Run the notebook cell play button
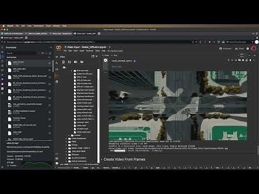259x194 pixels. pyautogui.click(x=106, y=61)
